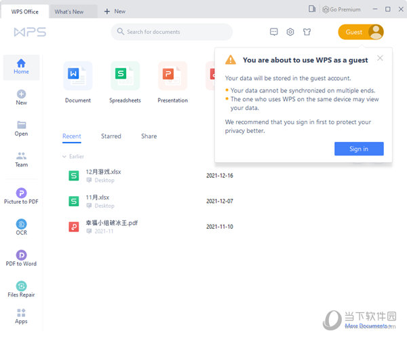This screenshot has width=407, height=340.
Task: Go to Home in the sidebar
Action: [21, 67]
